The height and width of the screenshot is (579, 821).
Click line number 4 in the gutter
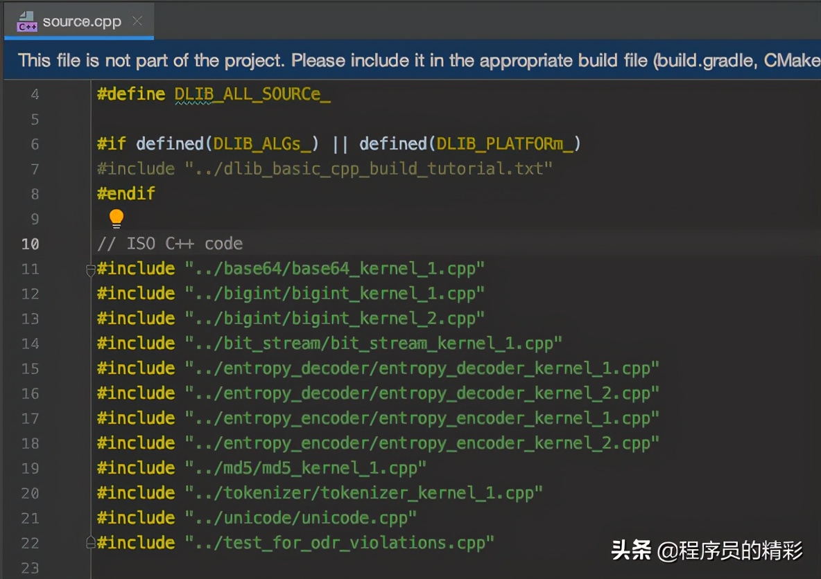click(x=35, y=94)
